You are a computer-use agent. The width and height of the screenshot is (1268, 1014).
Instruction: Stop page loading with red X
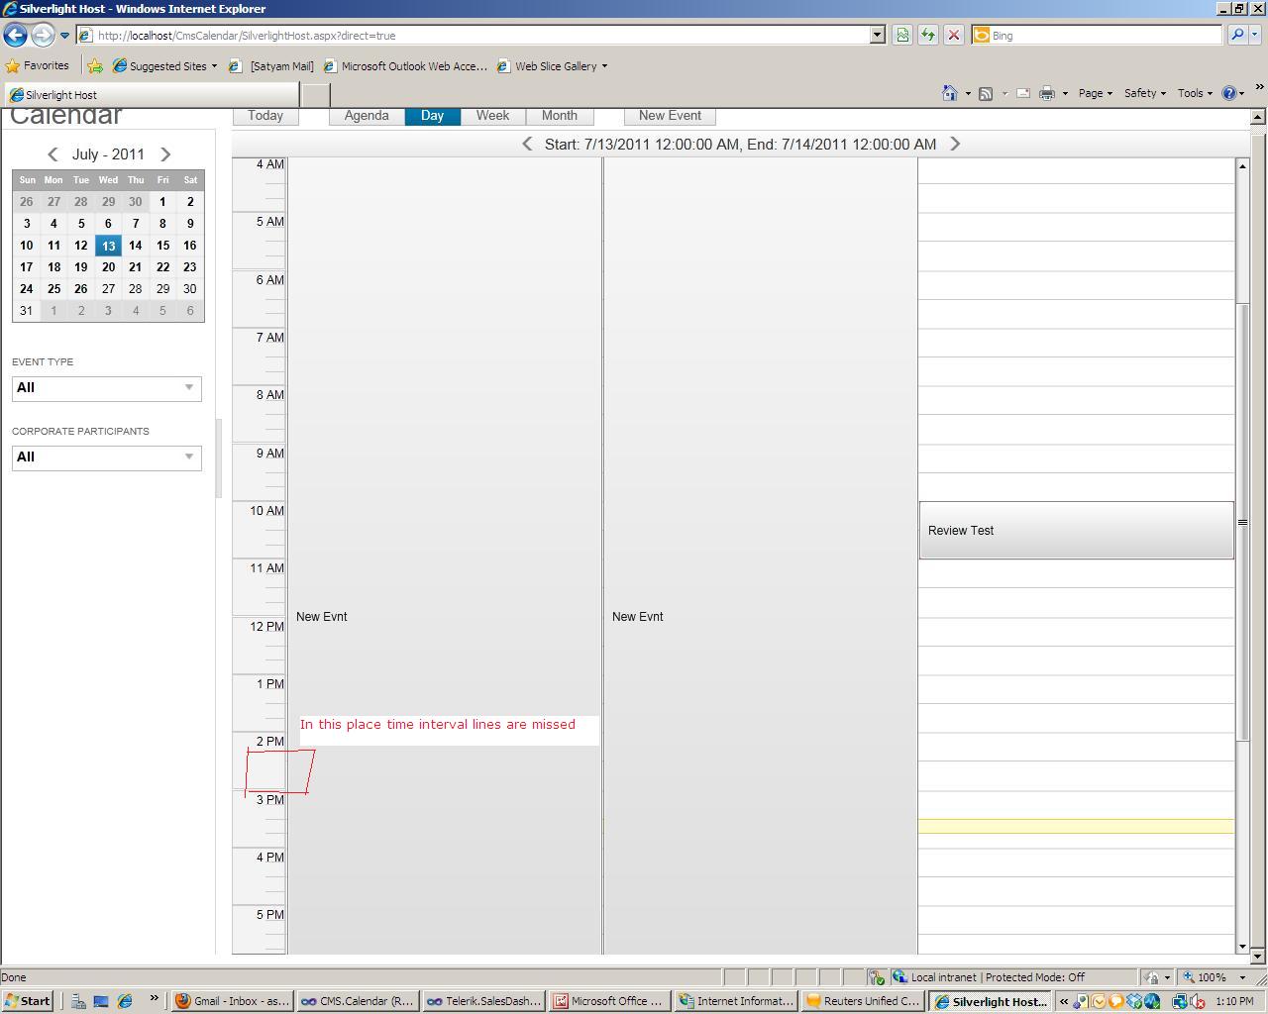(x=953, y=35)
